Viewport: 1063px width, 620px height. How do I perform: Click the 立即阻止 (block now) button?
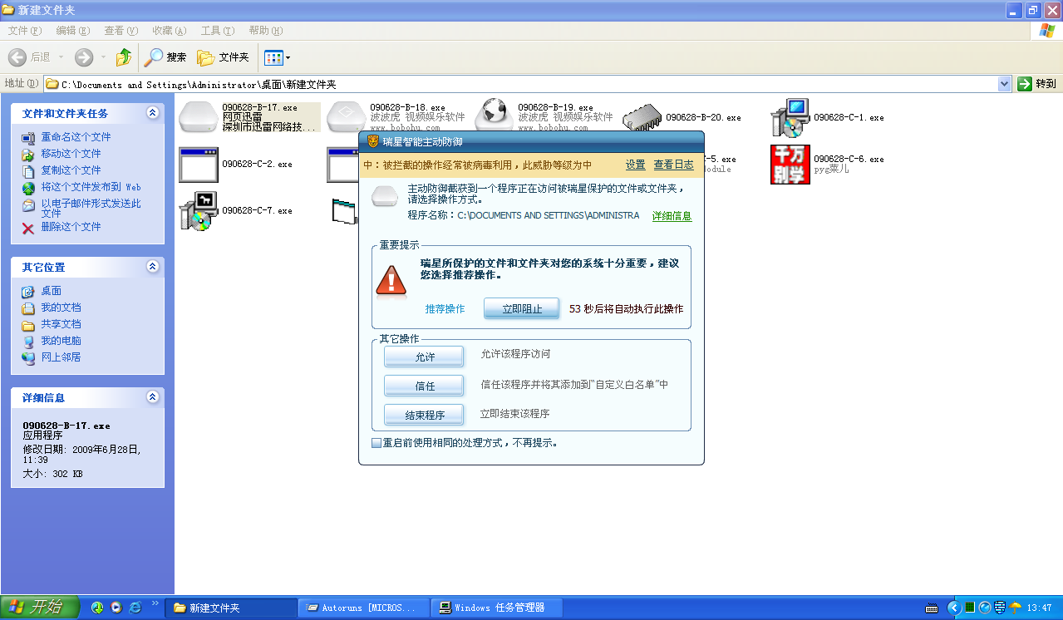(x=521, y=308)
